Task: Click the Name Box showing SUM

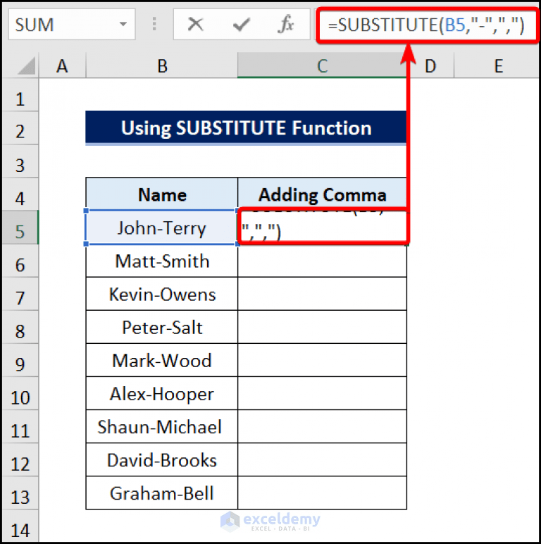Action: coord(71,24)
